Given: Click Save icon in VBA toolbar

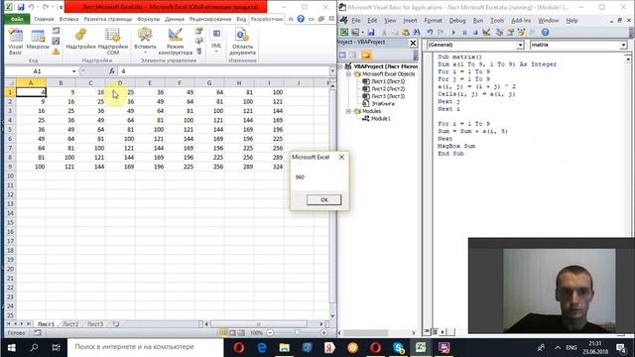Looking at the screenshot, I should coord(370,32).
